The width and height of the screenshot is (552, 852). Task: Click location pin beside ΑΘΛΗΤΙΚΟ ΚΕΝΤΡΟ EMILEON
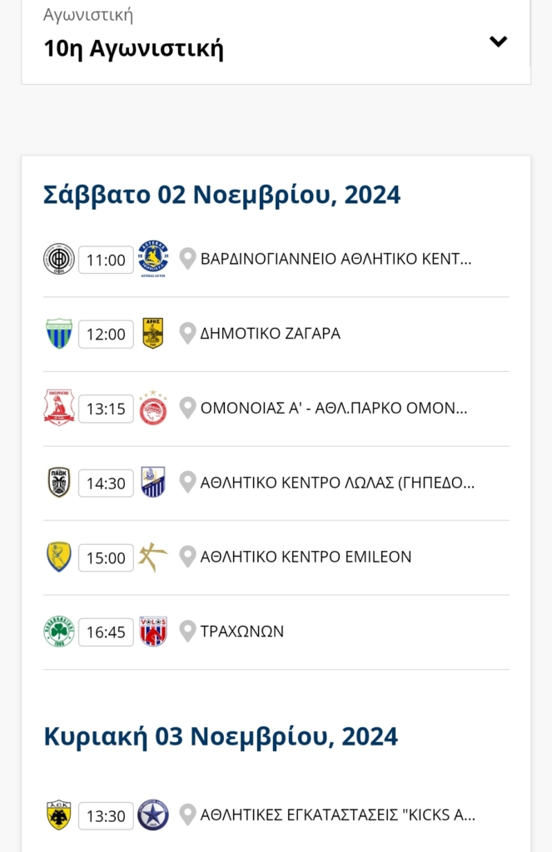pyautogui.click(x=187, y=557)
